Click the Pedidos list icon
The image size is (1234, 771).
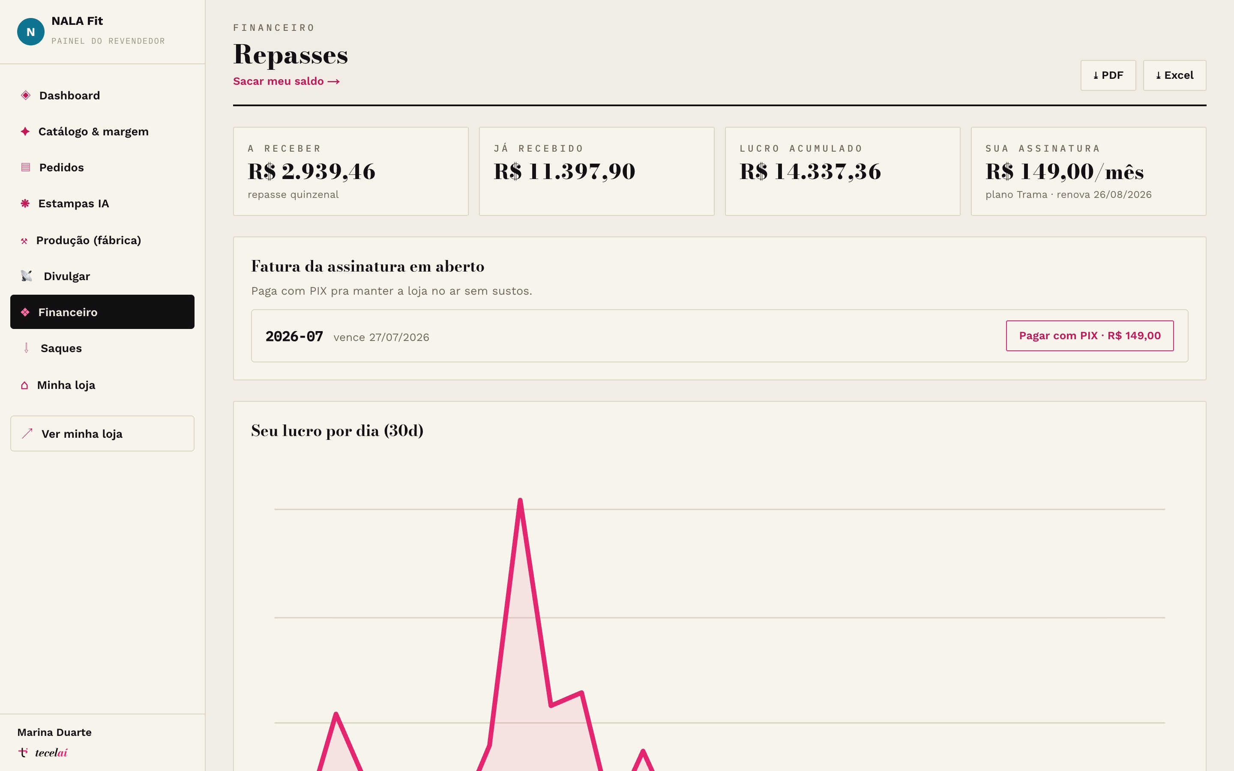coord(26,167)
